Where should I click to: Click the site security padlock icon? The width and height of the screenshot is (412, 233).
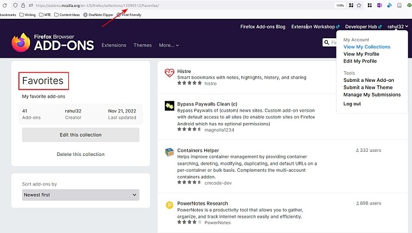point(23,5)
